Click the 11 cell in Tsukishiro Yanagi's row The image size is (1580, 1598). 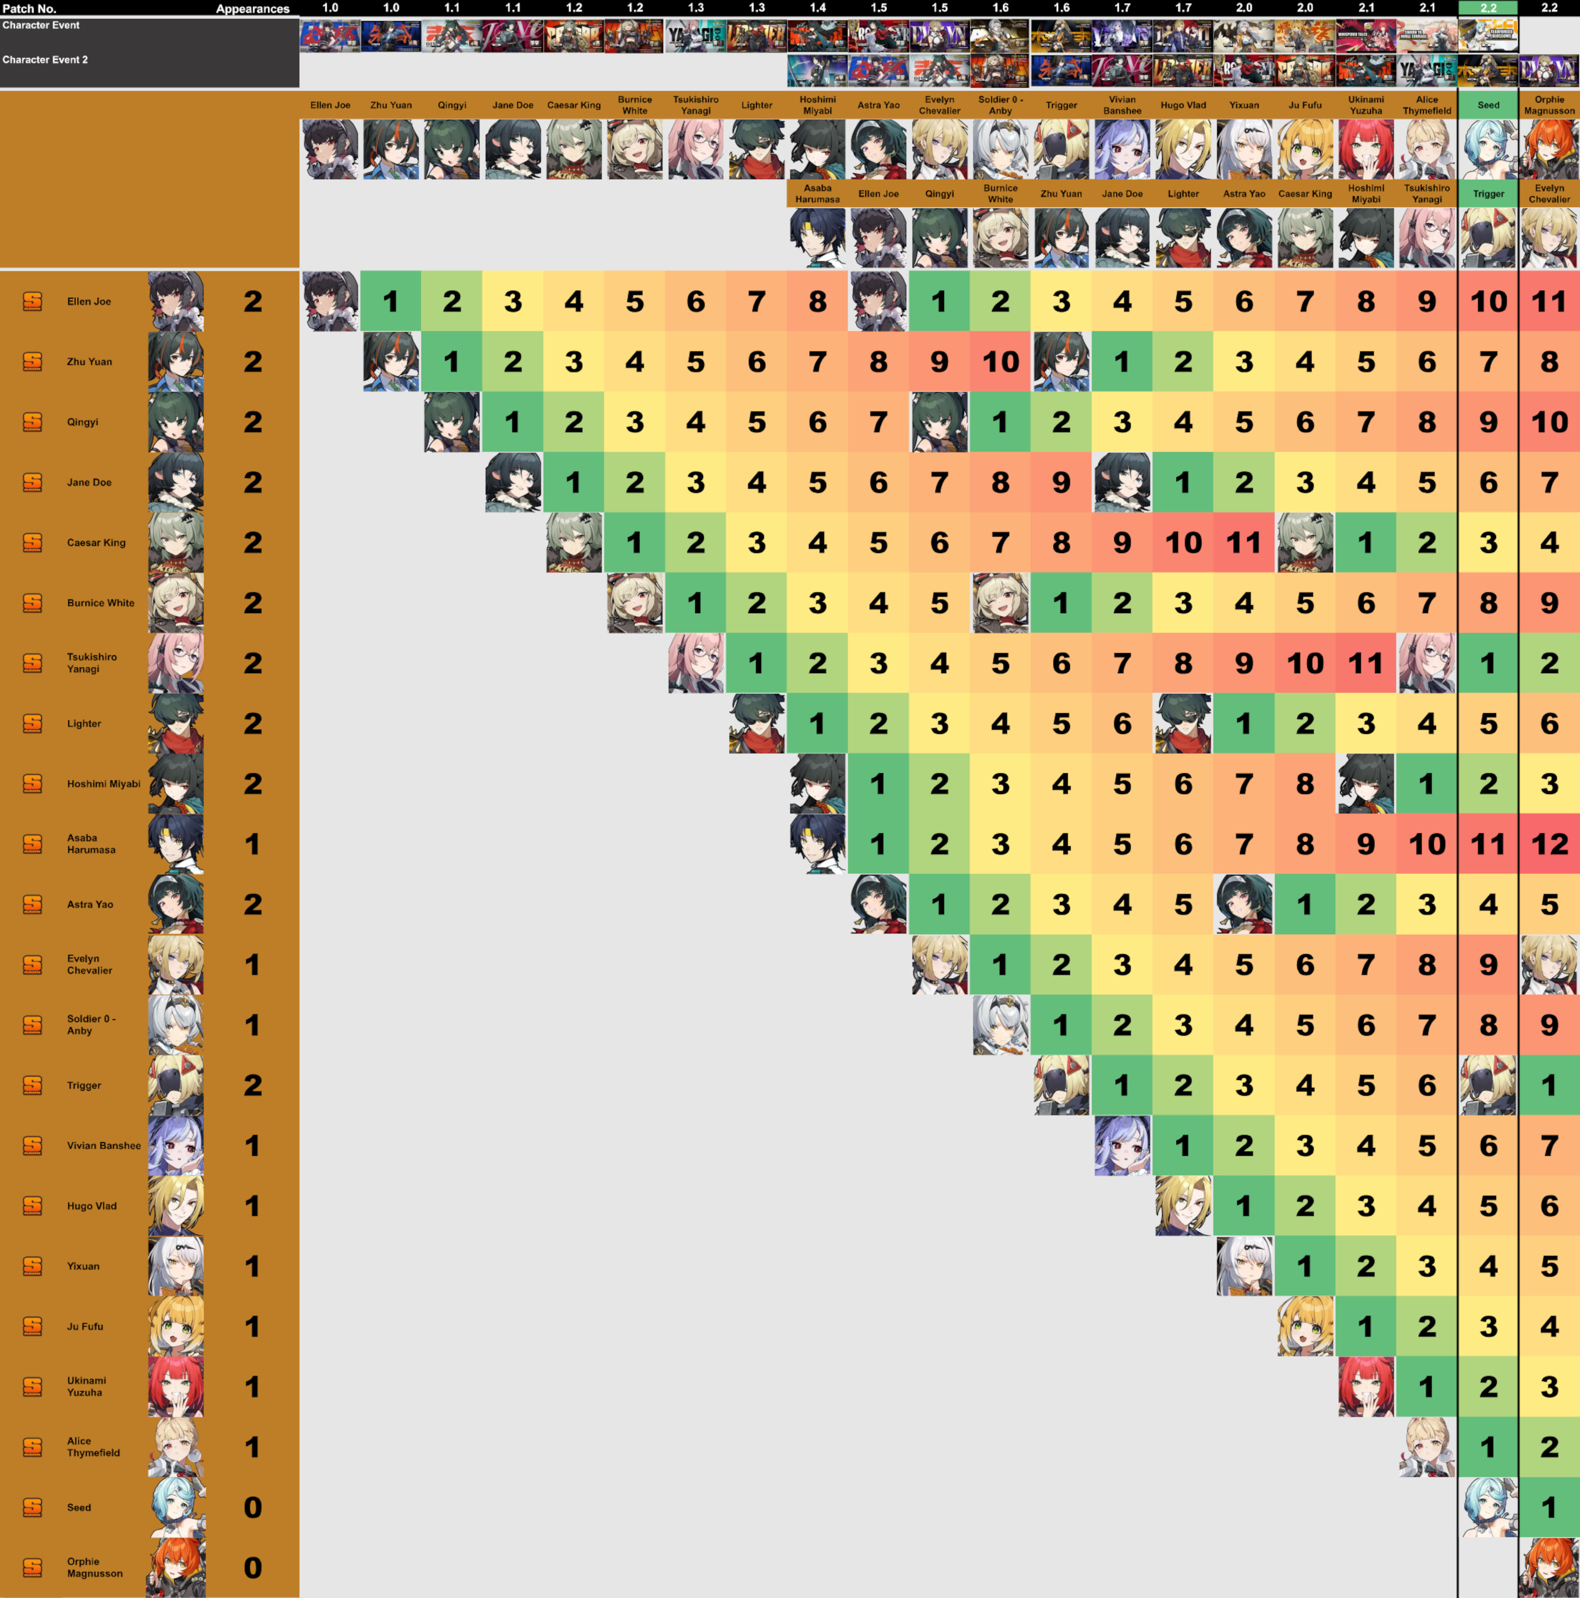(1366, 664)
